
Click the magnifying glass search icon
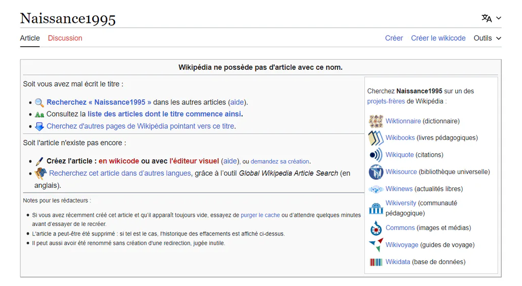pyautogui.click(x=39, y=102)
